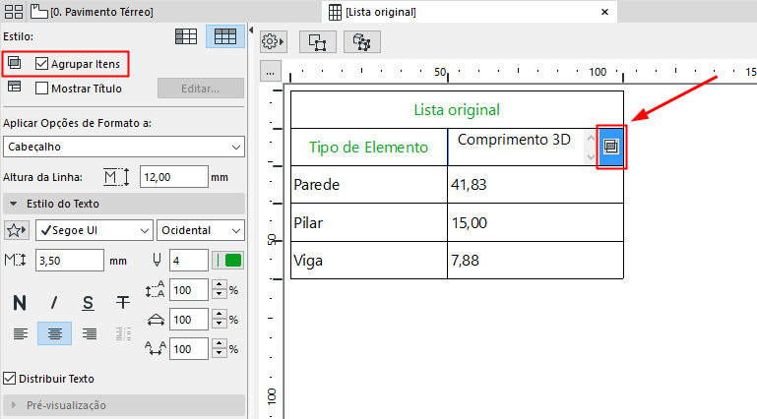Switch to the 0. Pavimento Térreo tab
Screen dimensions: 757x419
tap(98, 12)
